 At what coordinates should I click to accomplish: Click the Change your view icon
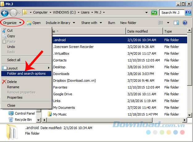(x=161, y=23)
